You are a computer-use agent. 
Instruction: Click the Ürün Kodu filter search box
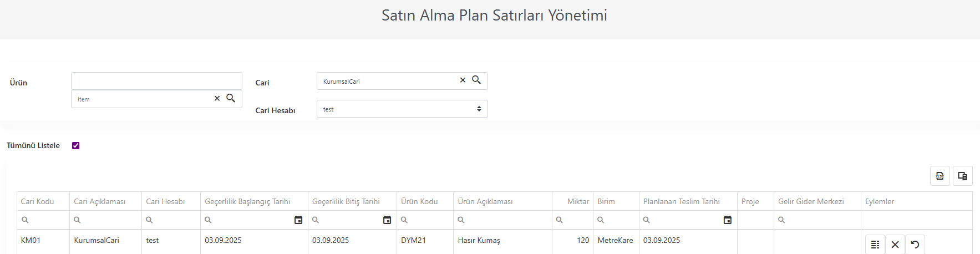(425, 220)
